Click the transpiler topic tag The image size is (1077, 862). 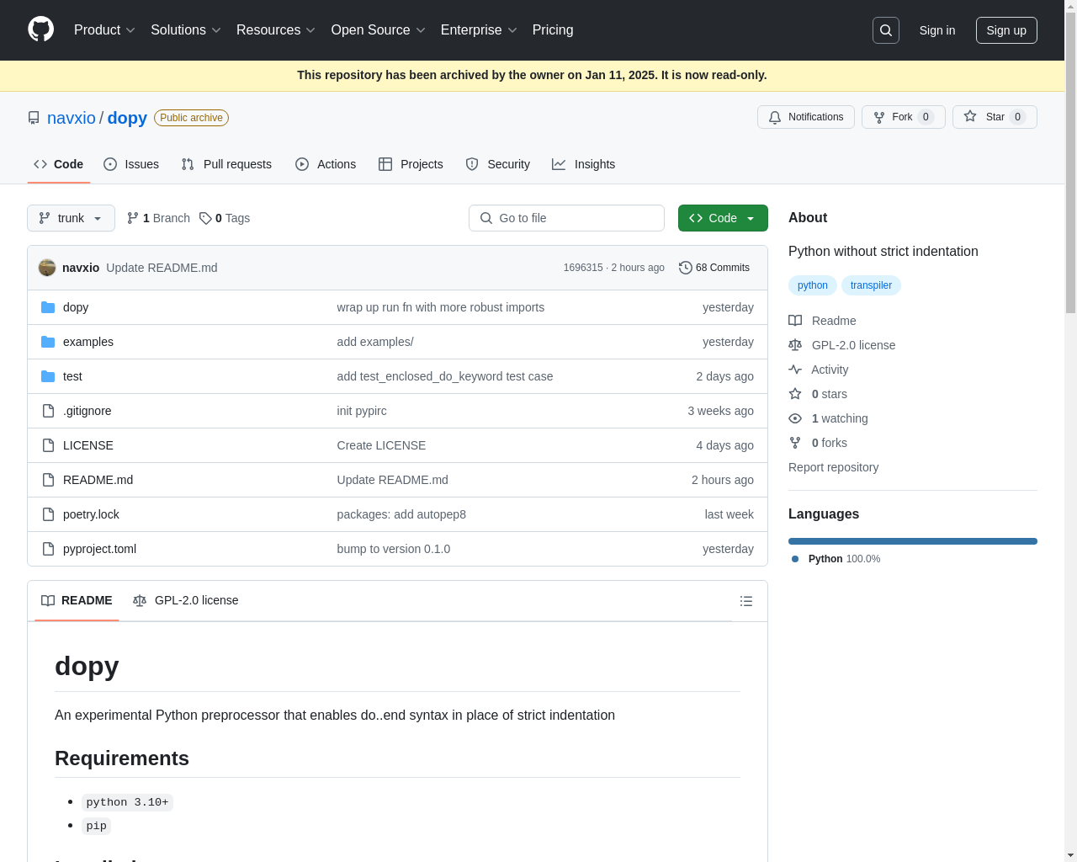pos(871,285)
